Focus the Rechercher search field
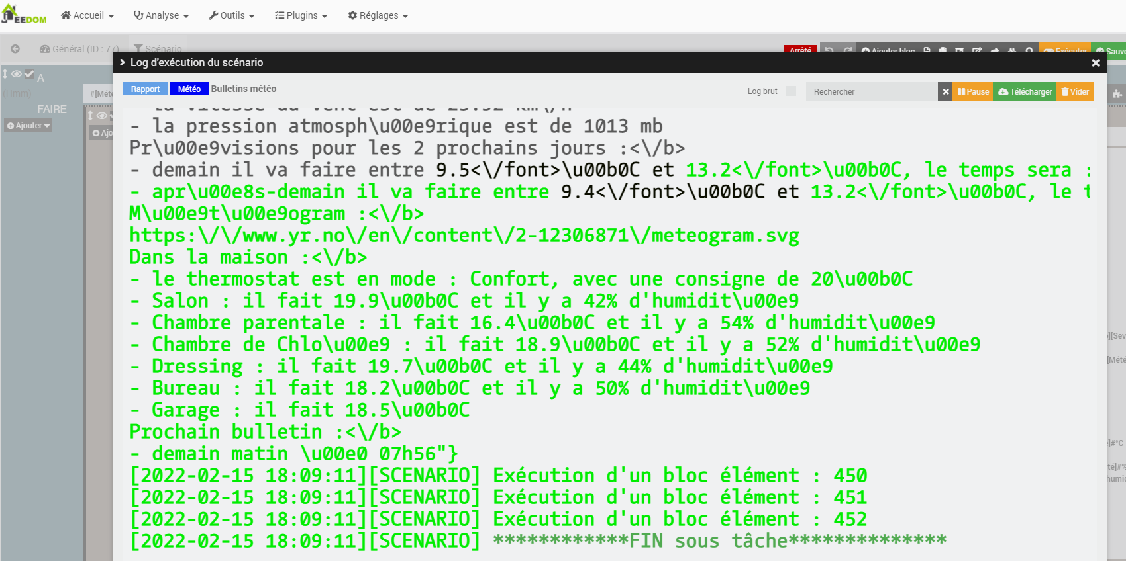This screenshot has height=561, width=1126. [x=872, y=91]
